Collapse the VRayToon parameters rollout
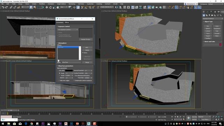The width and height of the screenshot is (224, 126). 57,66
